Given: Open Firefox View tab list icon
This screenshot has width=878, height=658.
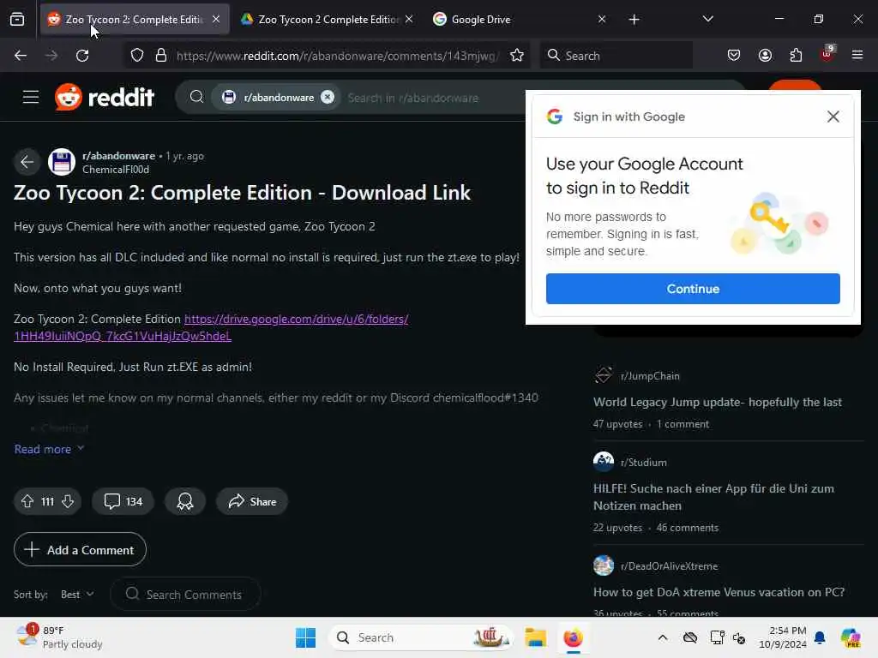Looking at the screenshot, I should click(17, 20).
